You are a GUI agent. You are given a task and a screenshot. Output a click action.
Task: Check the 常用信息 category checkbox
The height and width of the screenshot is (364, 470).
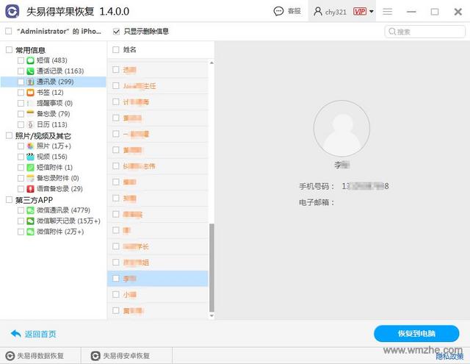[9, 50]
